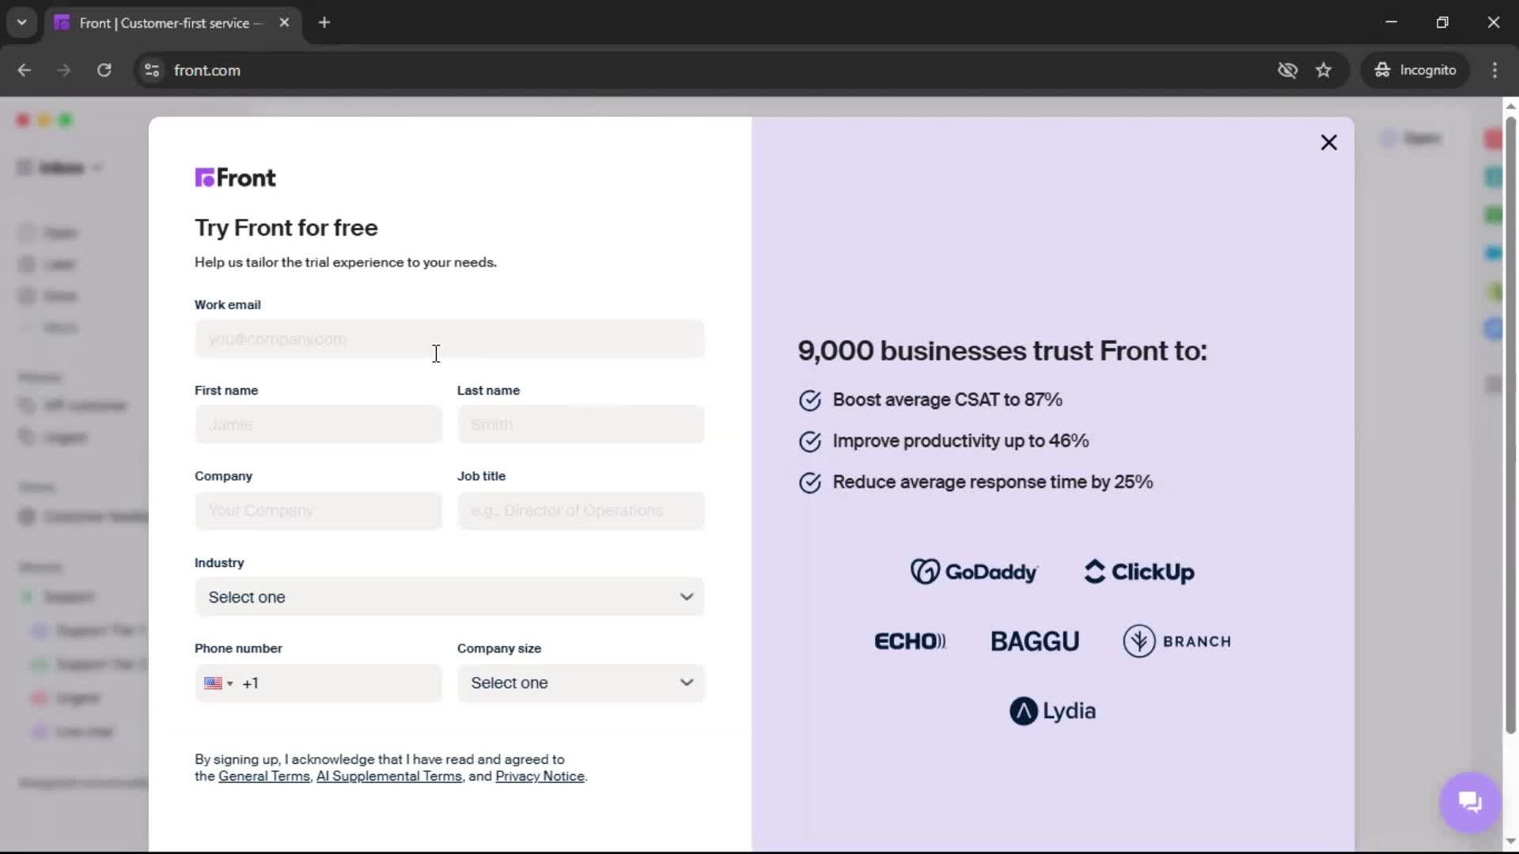The width and height of the screenshot is (1519, 854).
Task: Open Chrome's three-dot menu
Action: (x=1495, y=70)
